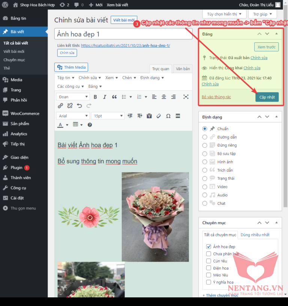Open keyboard shortcuts help icon
Image resolution: width=288 pixels, height=306 pixels.
point(90,125)
